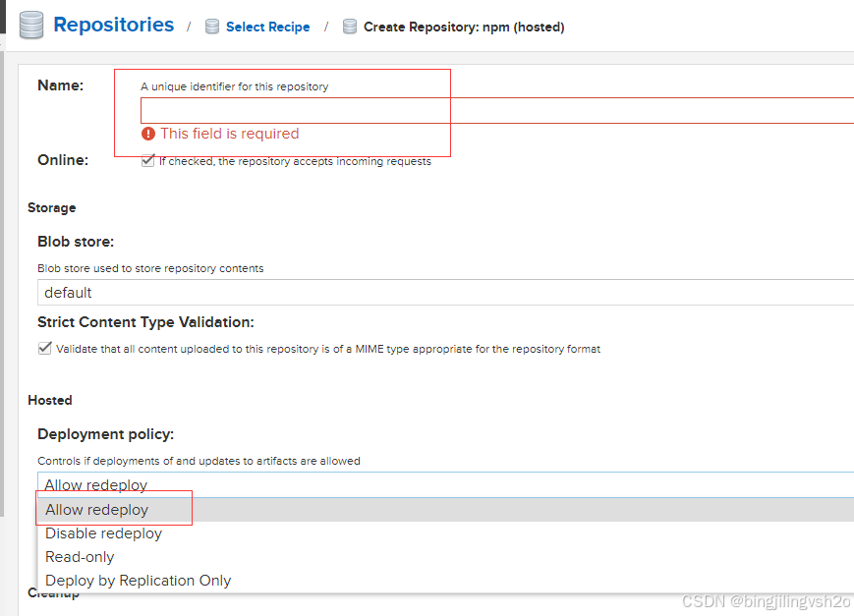
Task: Click the empty Name input field
Action: point(497,111)
